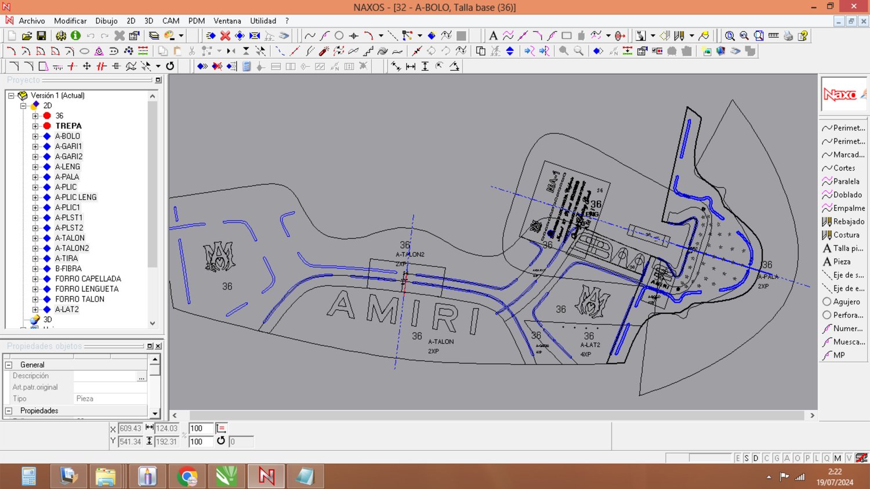Click the green information icon

[x=75, y=36]
